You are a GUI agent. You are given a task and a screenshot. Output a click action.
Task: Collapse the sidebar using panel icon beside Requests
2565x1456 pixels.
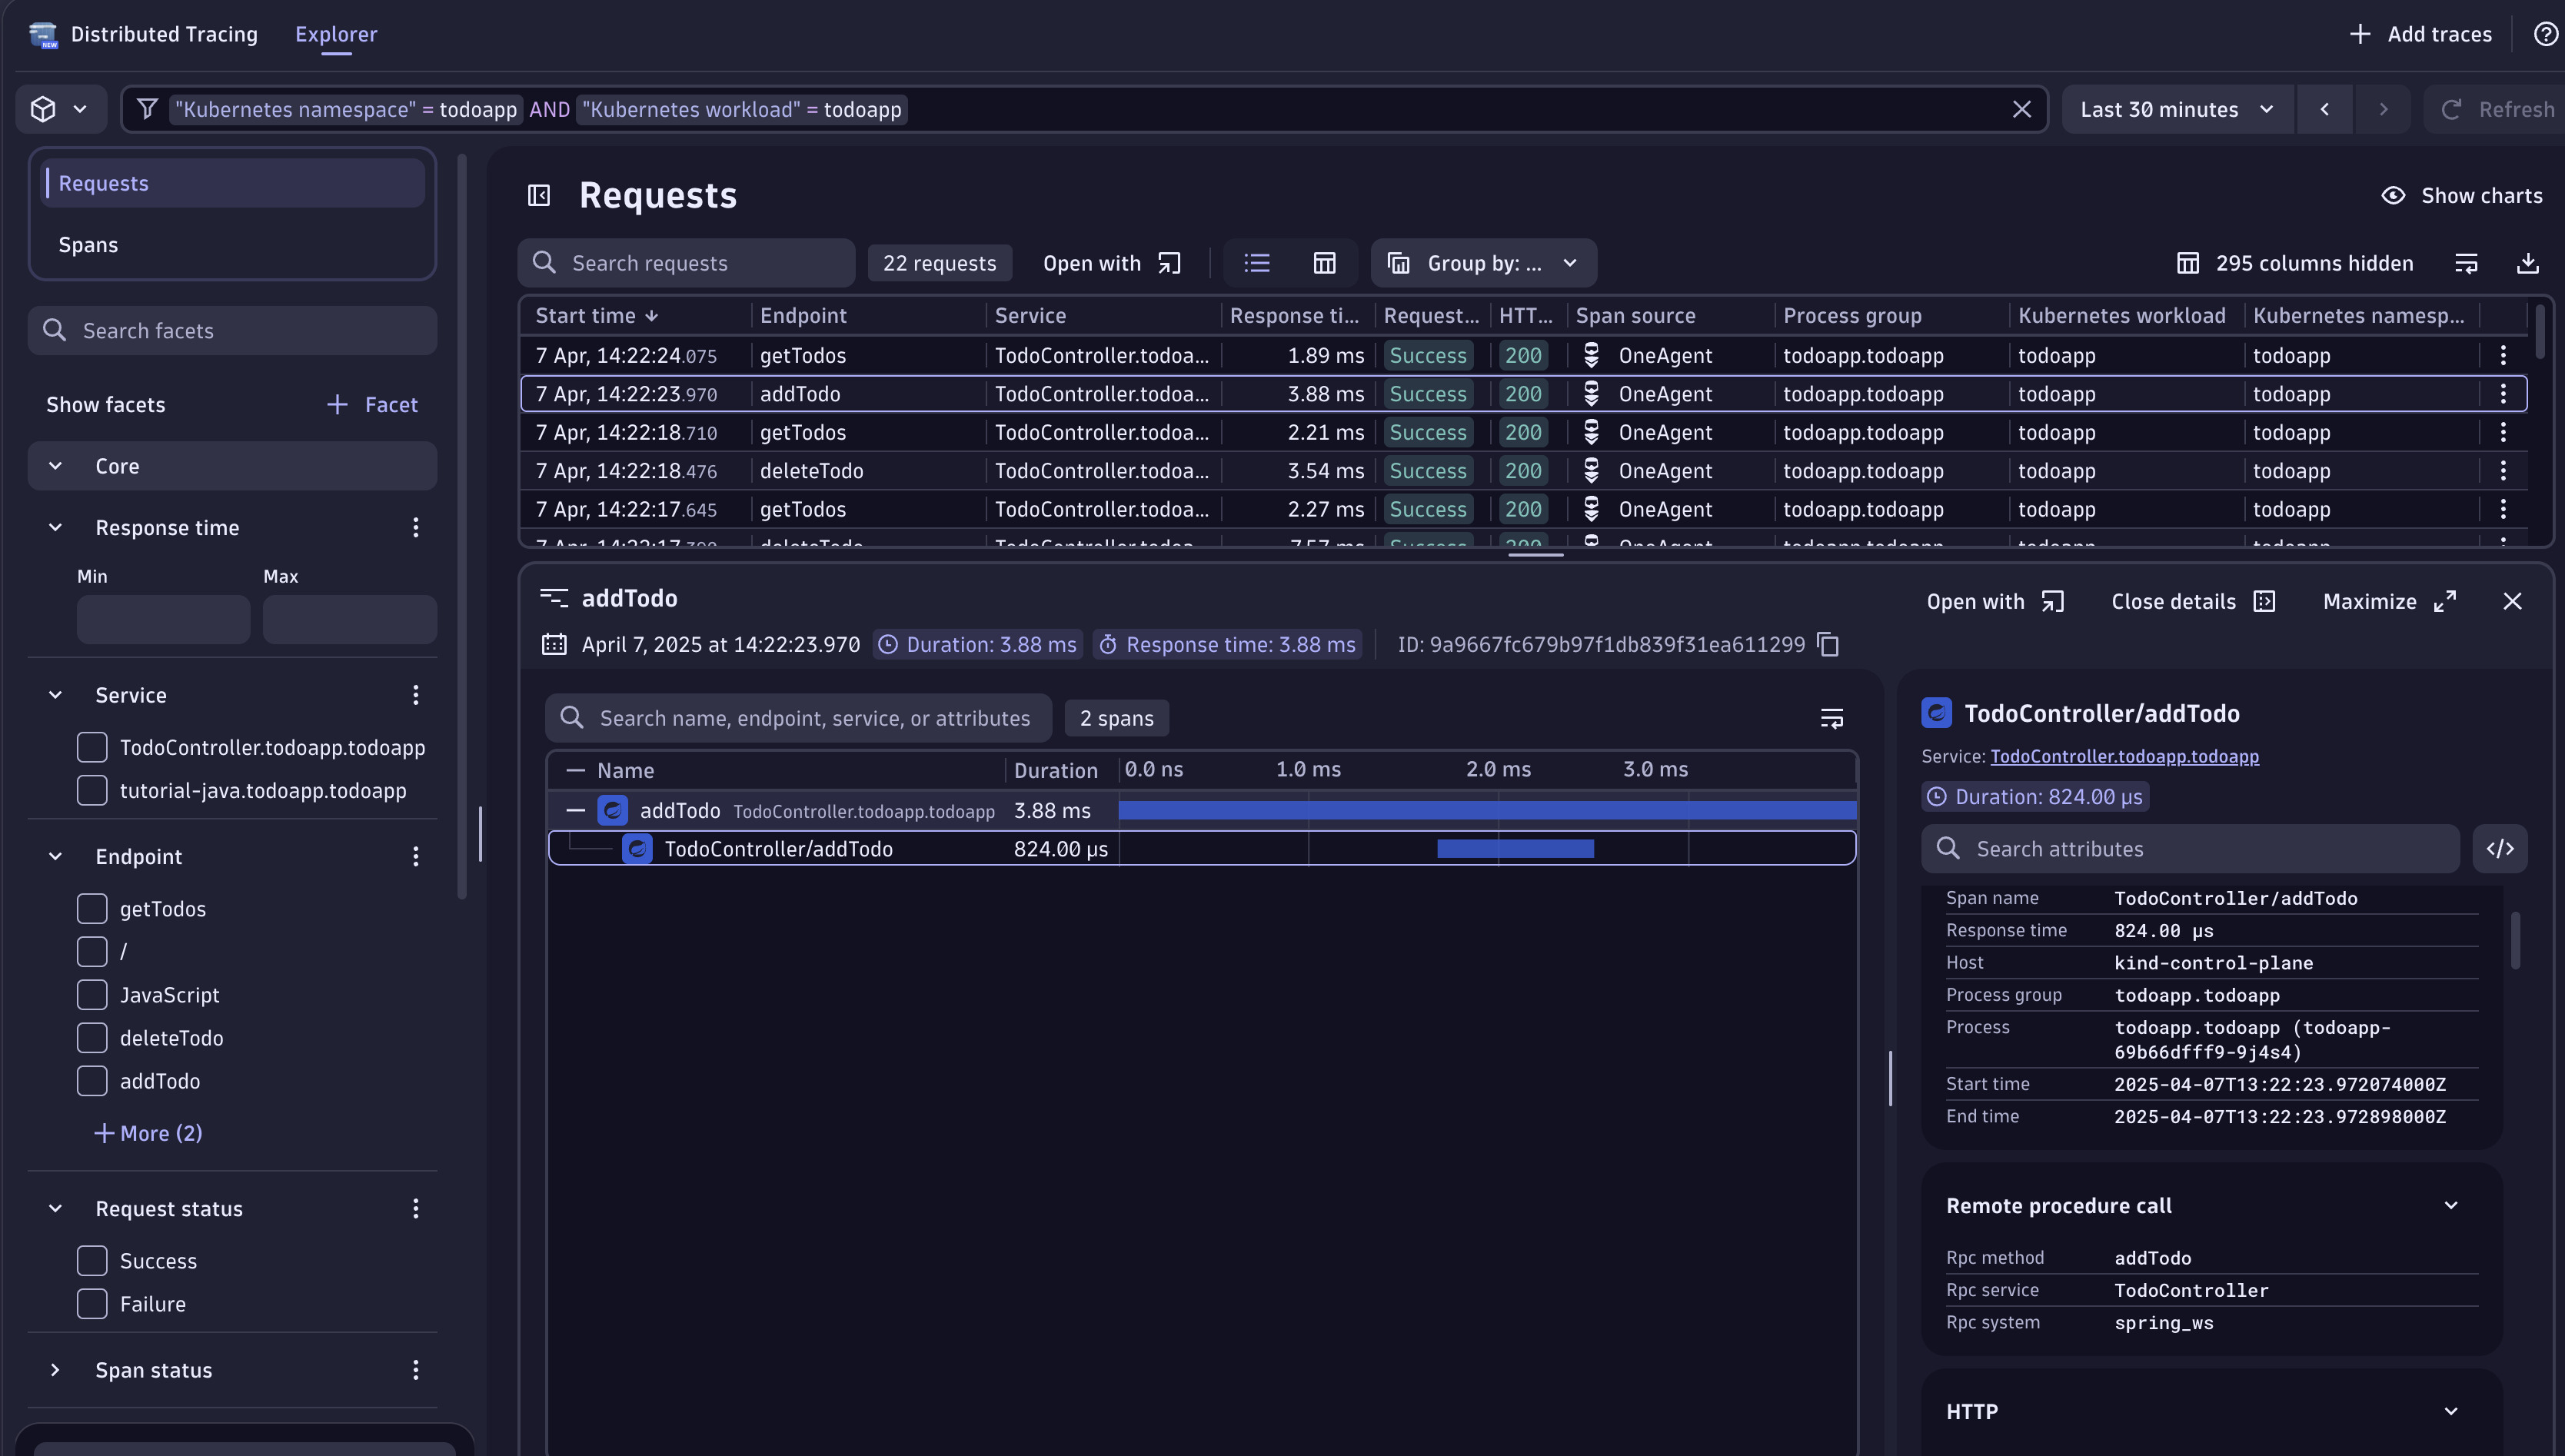pos(539,195)
